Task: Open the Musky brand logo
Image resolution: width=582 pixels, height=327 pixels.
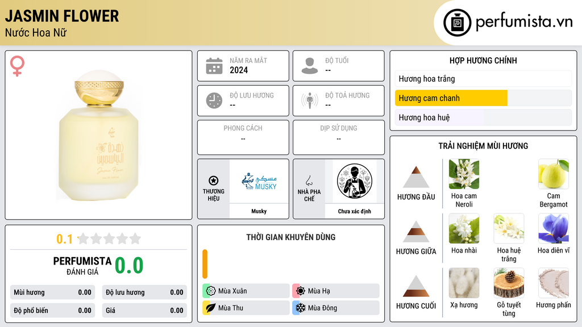Action: [x=259, y=181]
